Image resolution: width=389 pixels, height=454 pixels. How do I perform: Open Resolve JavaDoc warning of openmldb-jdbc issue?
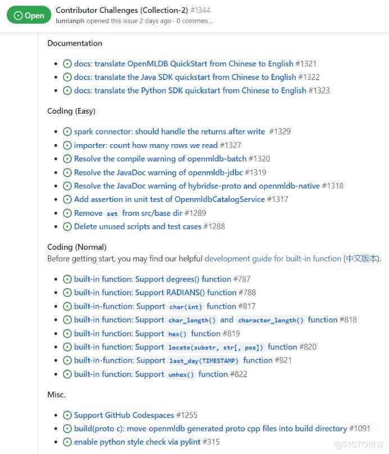click(x=158, y=173)
